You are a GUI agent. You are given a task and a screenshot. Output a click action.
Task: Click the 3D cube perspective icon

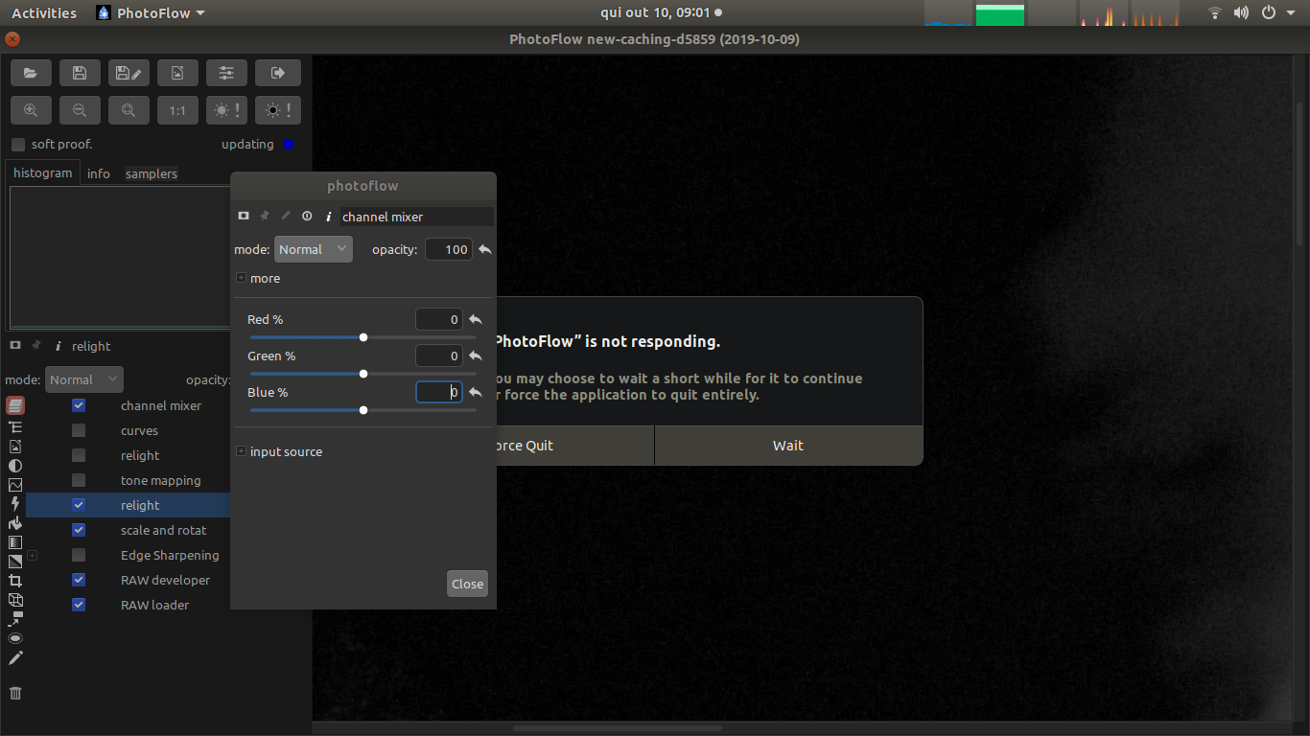point(15,600)
